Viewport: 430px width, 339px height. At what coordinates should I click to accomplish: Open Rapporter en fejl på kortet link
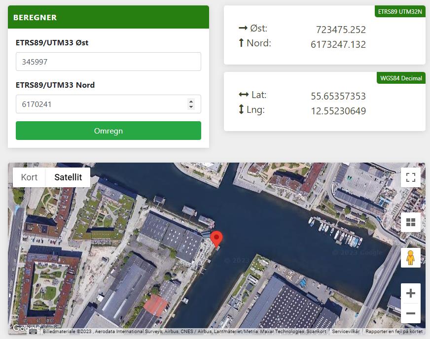pos(394,332)
